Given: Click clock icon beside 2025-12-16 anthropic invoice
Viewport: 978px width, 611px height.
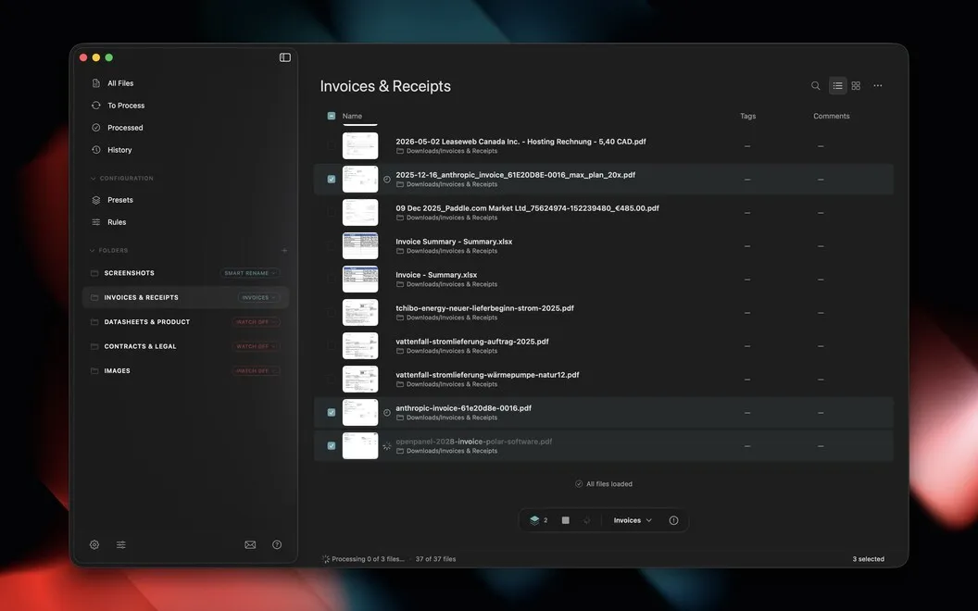Looking at the screenshot, I should point(387,180).
